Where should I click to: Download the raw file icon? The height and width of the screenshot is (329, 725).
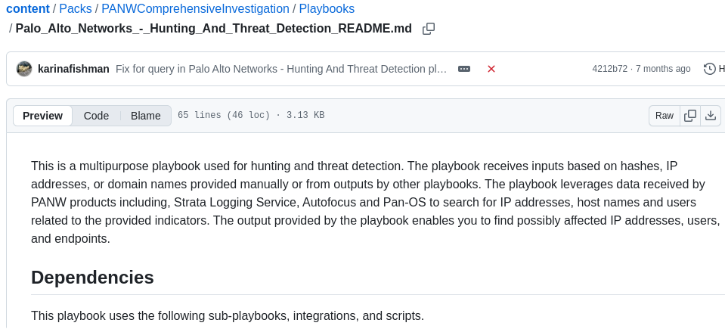711,116
